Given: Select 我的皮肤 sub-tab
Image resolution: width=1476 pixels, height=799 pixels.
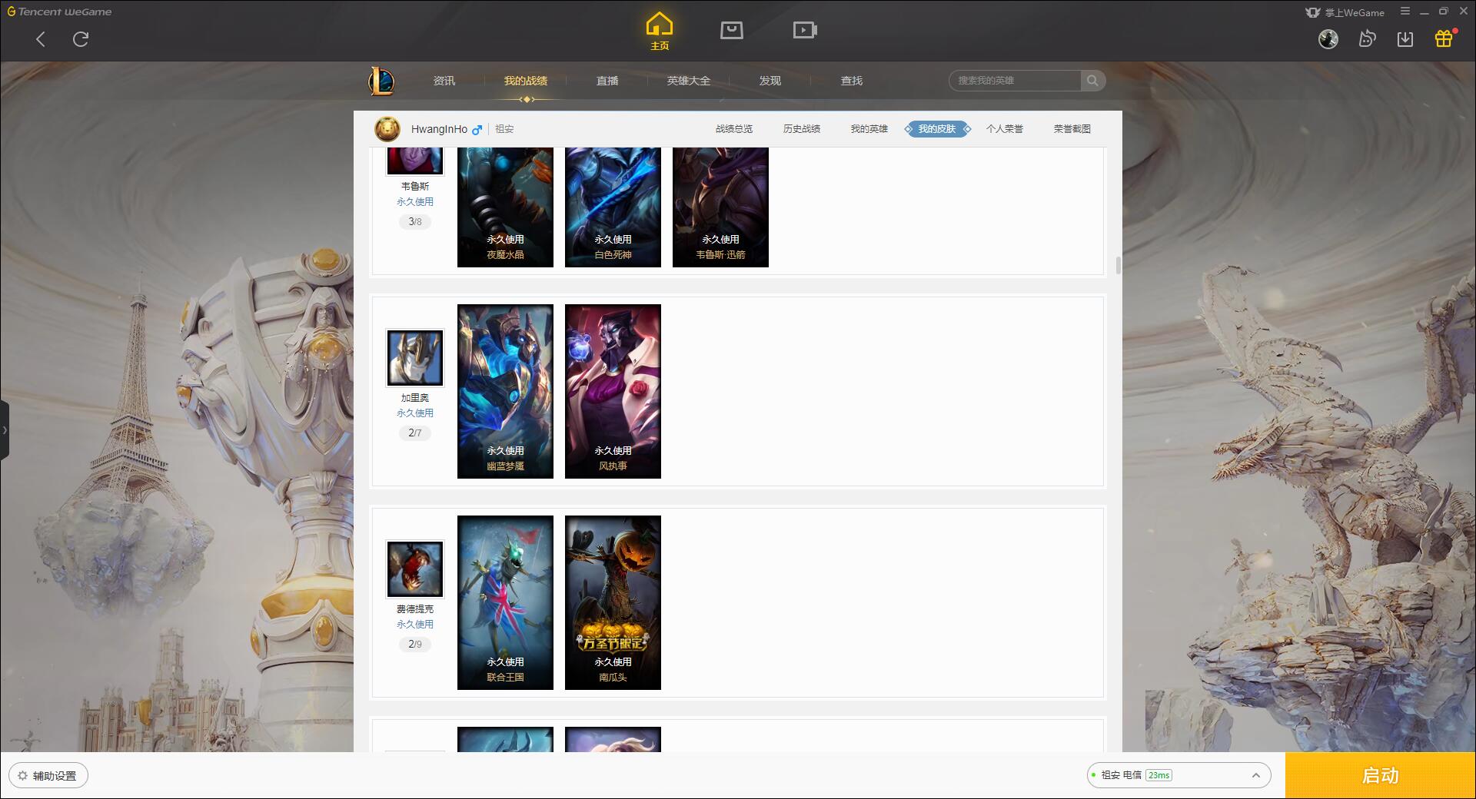Looking at the screenshot, I should (x=937, y=129).
